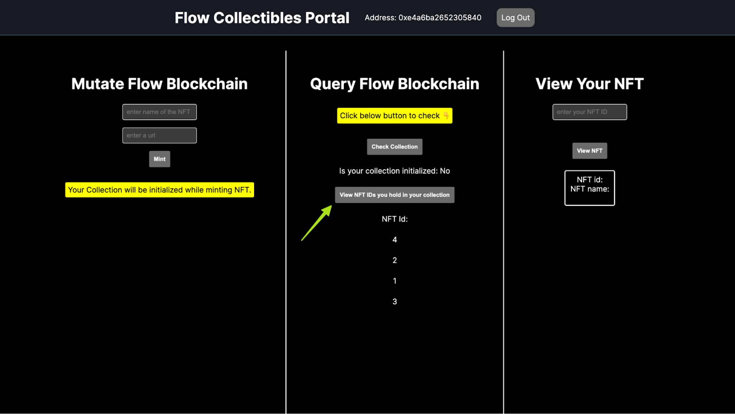735x414 pixels.
Task: Select the 'enter a url' input box
Action: point(159,135)
